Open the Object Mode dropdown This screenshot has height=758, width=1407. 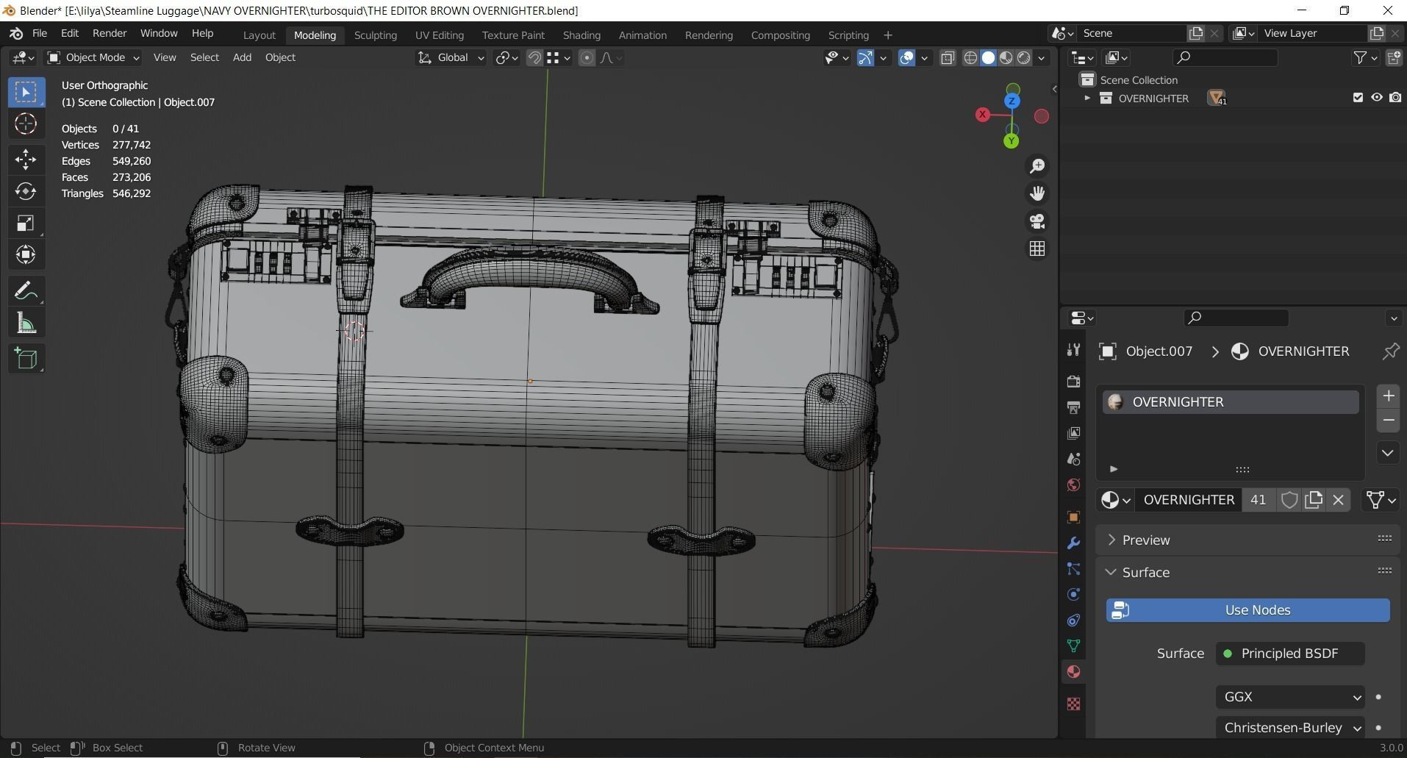(x=93, y=57)
